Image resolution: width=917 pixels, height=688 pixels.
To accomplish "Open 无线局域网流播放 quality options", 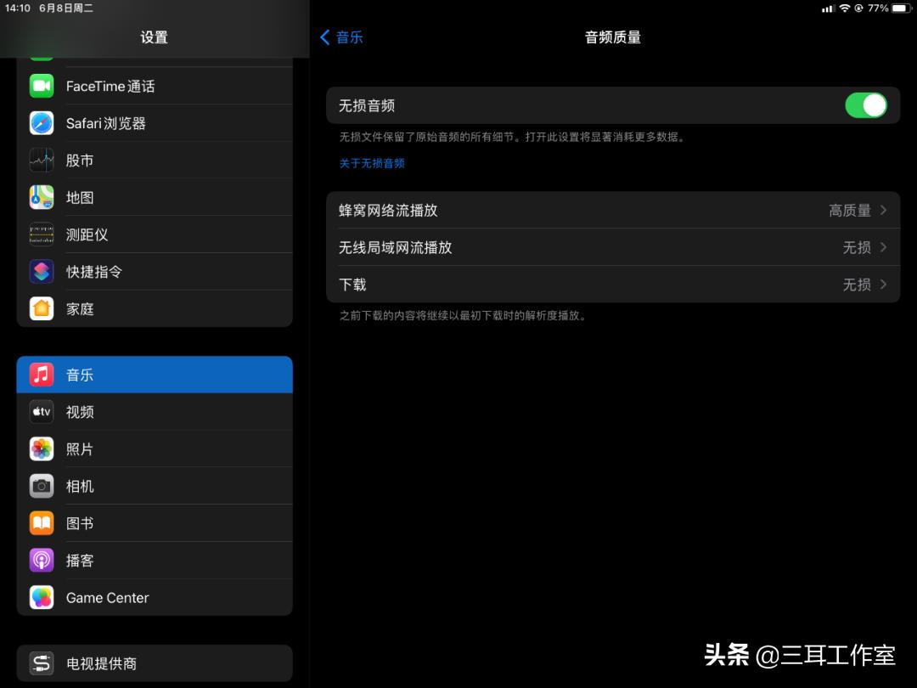I will click(x=611, y=247).
